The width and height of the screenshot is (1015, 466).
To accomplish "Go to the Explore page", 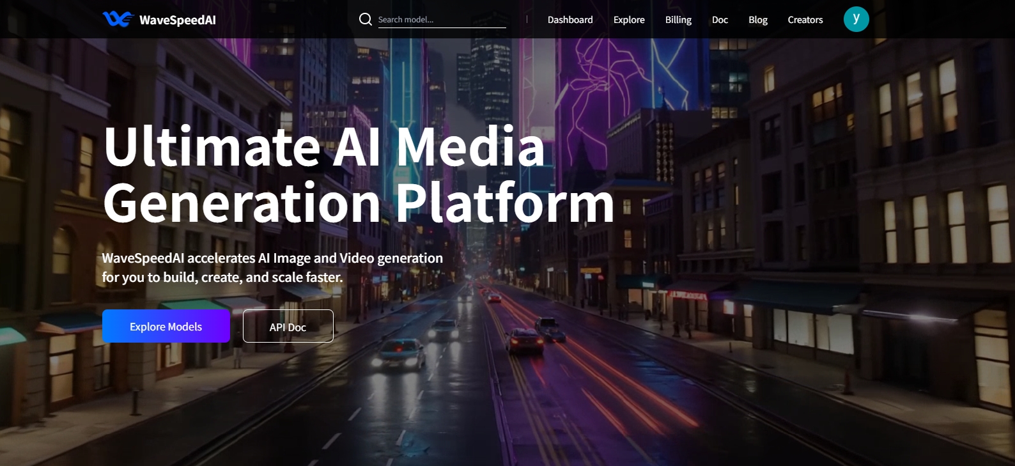I will click(x=629, y=20).
